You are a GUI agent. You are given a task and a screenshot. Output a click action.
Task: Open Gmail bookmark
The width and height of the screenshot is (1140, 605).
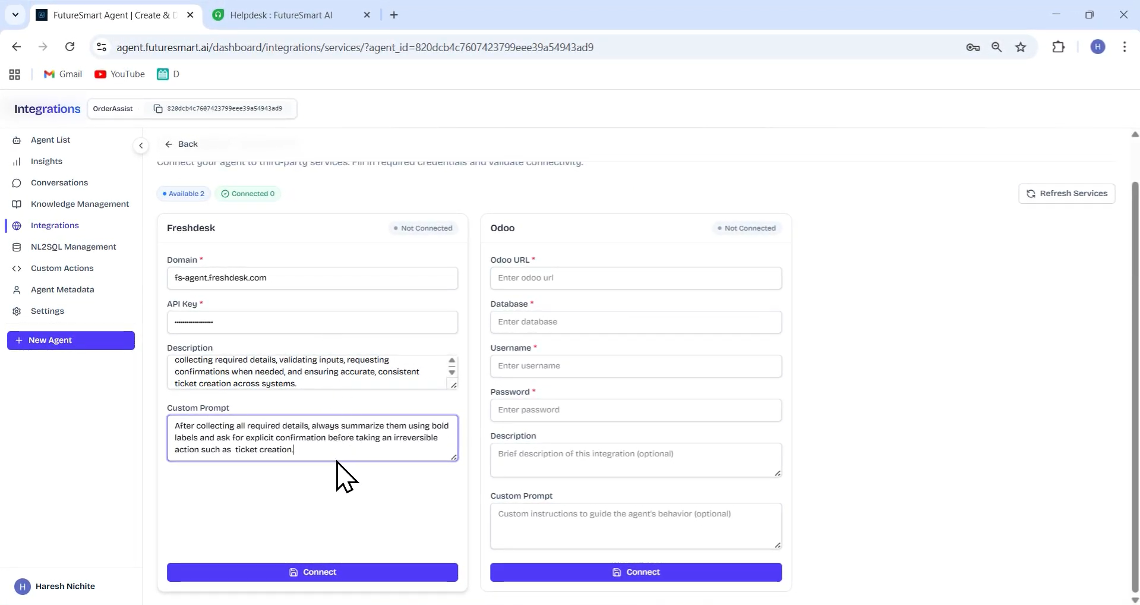[x=63, y=74]
